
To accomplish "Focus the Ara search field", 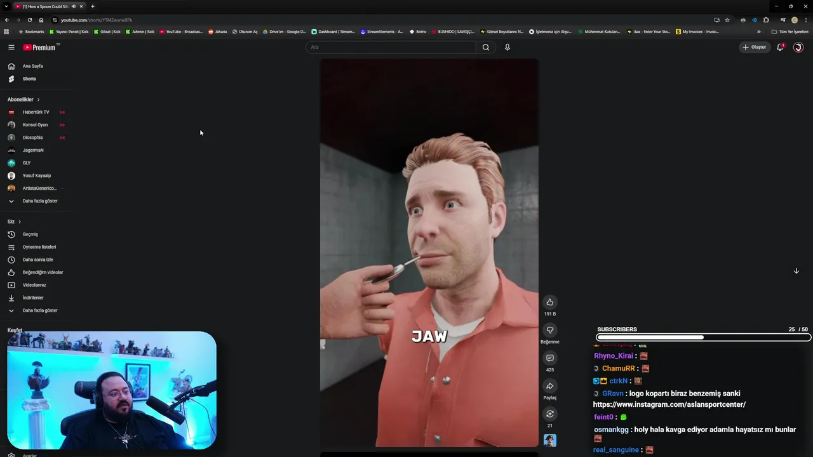I will (391, 47).
